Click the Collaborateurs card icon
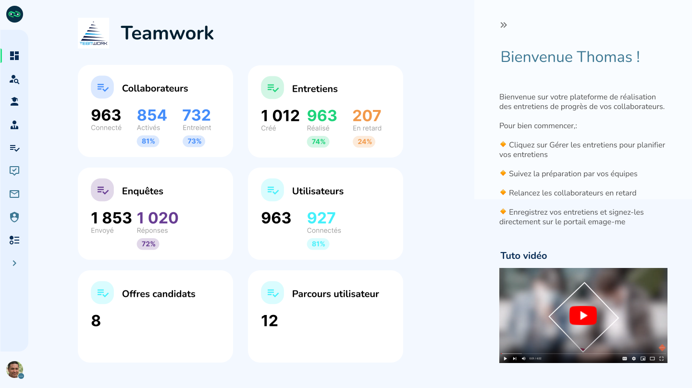The image size is (692, 388). 102,87
